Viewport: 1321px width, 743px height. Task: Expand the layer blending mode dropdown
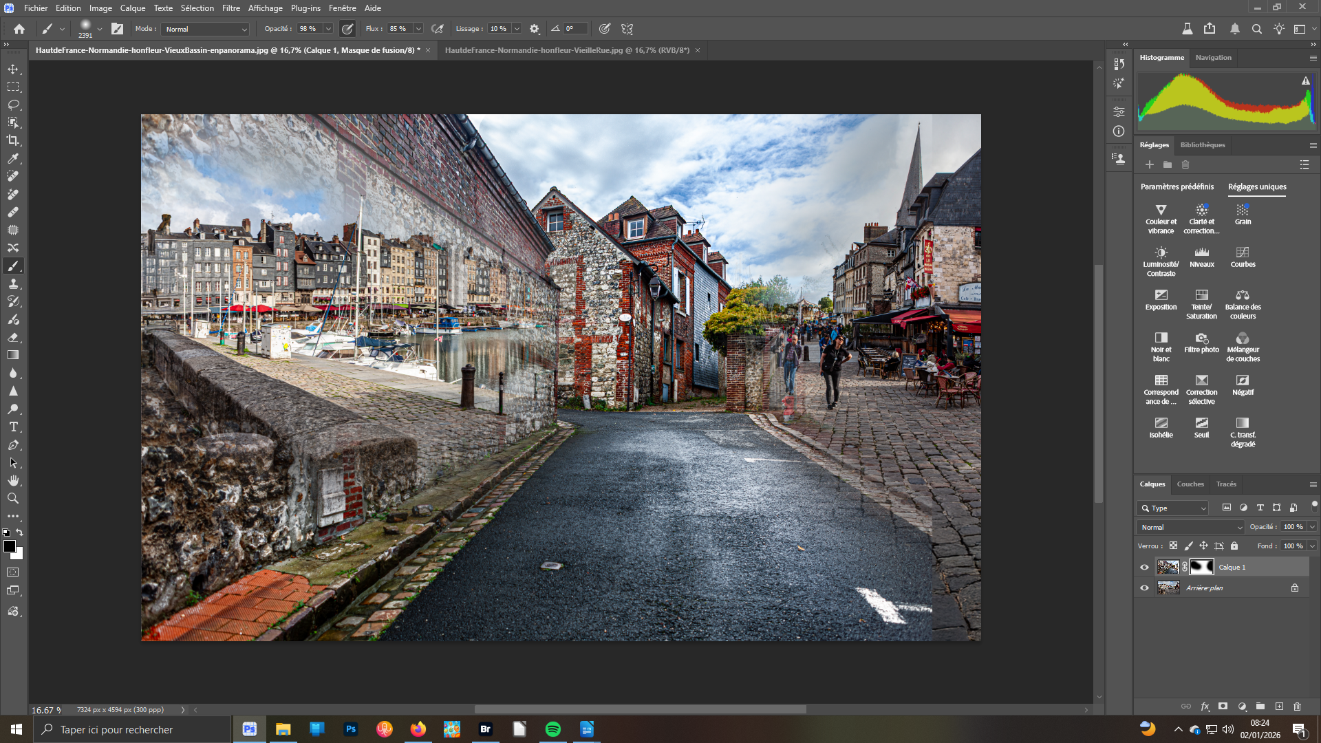click(1192, 528)
